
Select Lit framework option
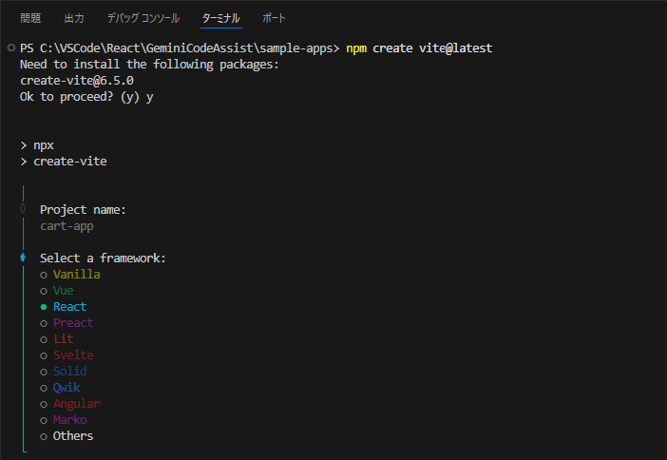point(57,339)
